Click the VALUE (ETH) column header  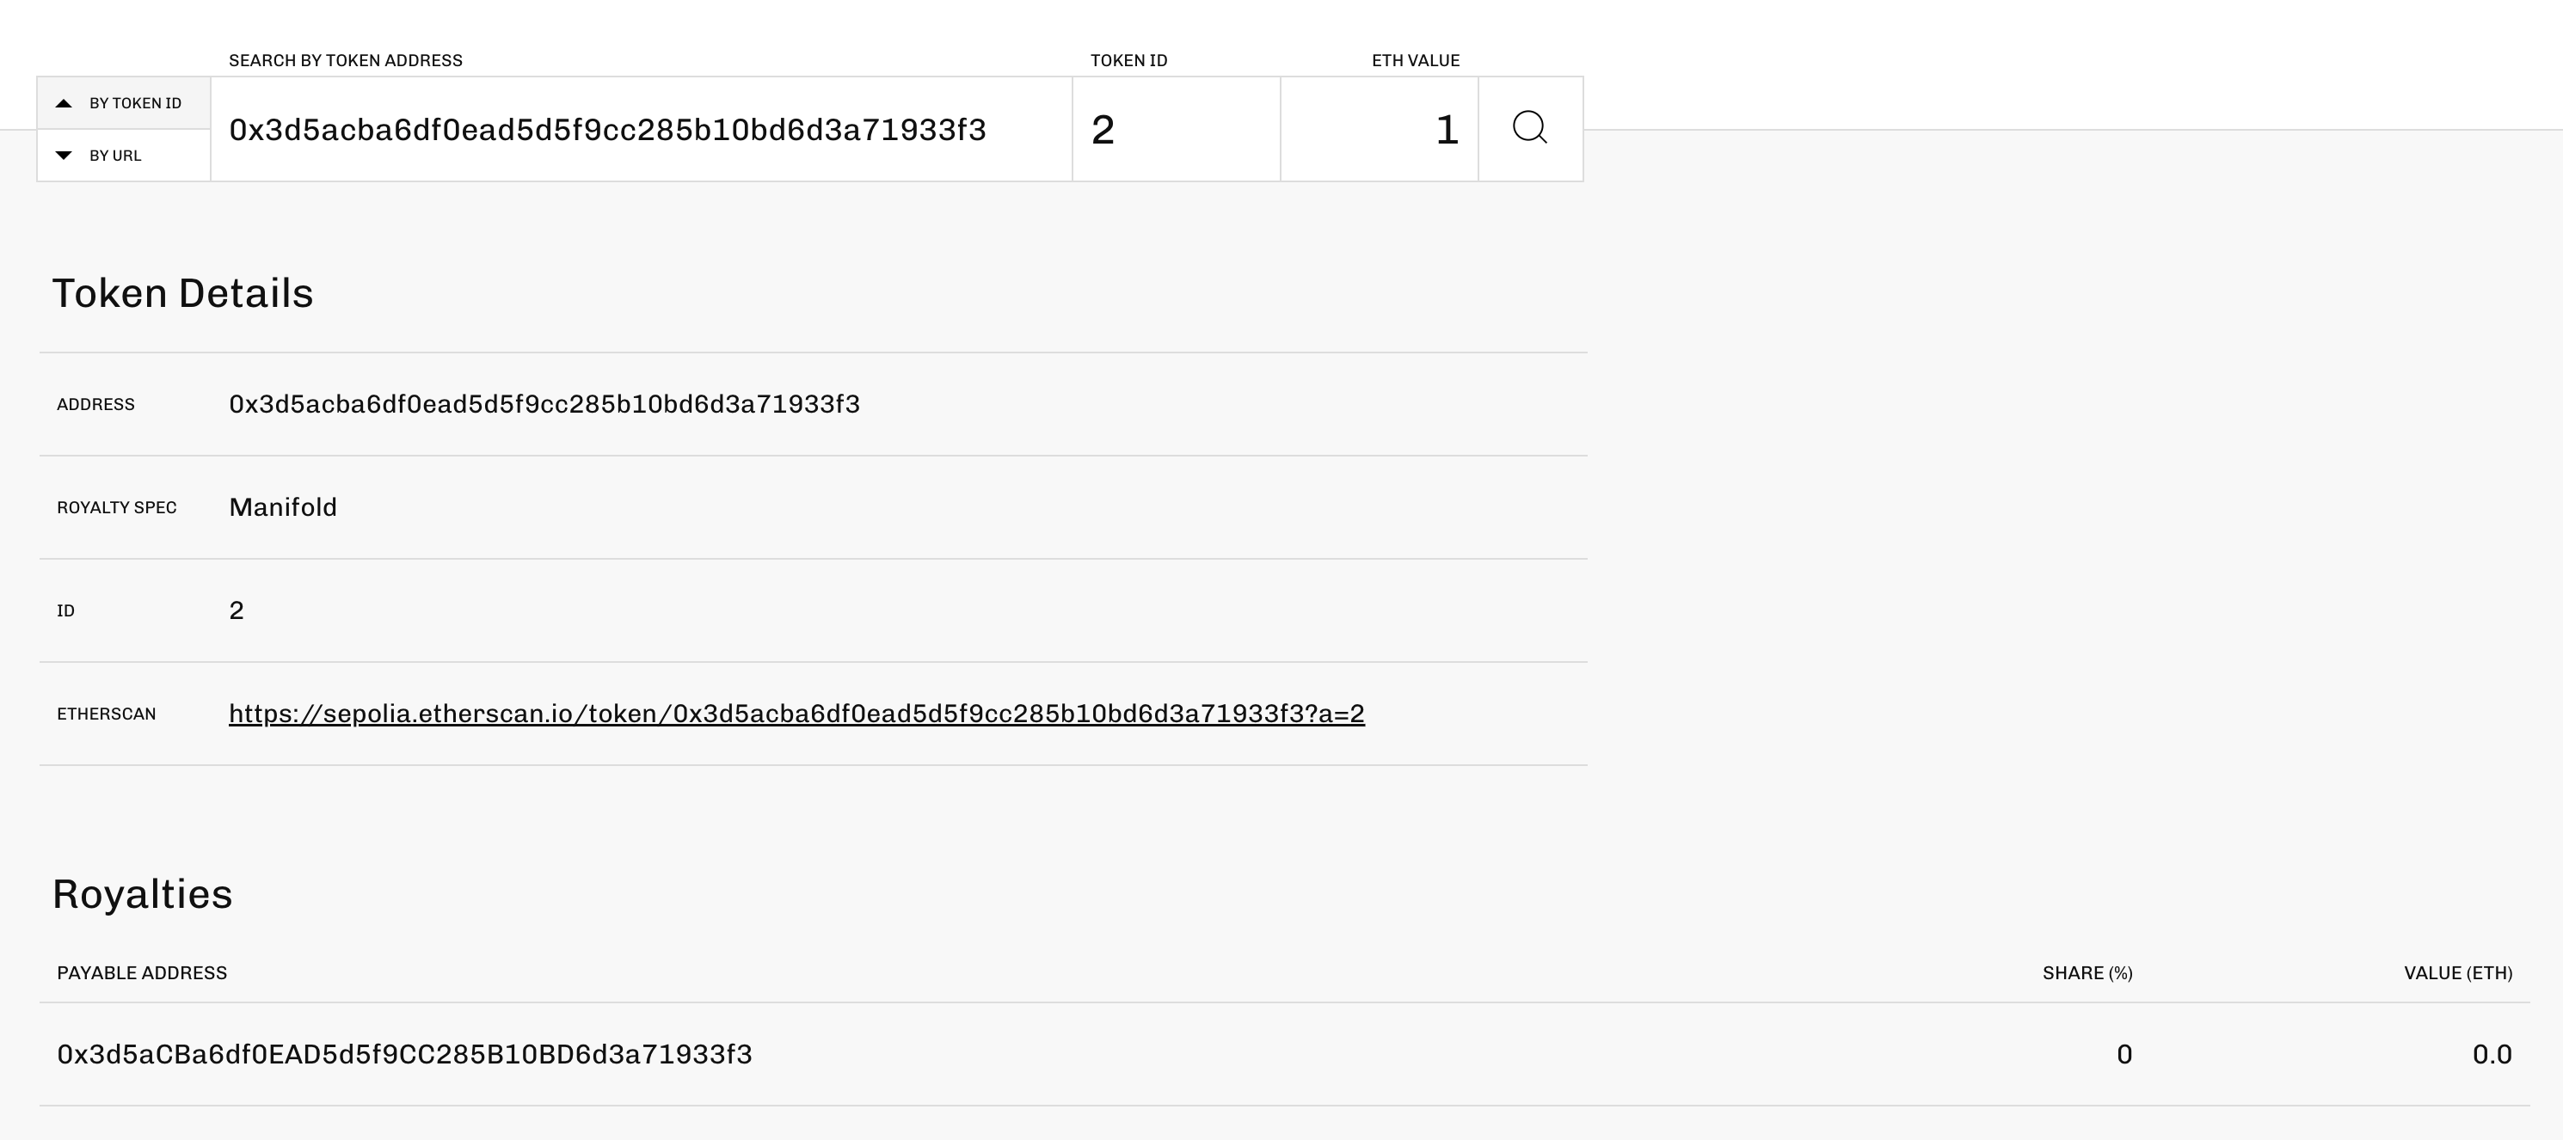[2457, 973]
